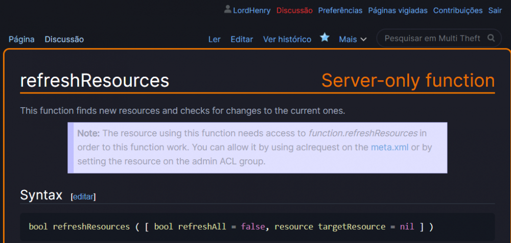Click the editar link next to Syntax
The image size is (511, 243).
click(x=83, y=197)
